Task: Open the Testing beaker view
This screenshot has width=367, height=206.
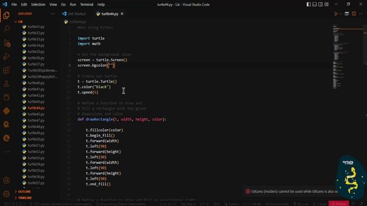Action: point(6,84)
